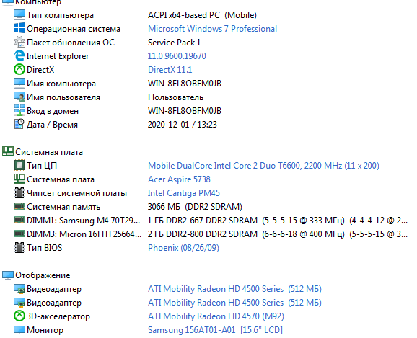Click the Internet Explorer 'e' icon
417x338 pixels.
click(x=19, y=55)
